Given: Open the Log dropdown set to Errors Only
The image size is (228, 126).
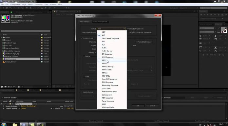Looking at the screenshot, I should (69, 106).
